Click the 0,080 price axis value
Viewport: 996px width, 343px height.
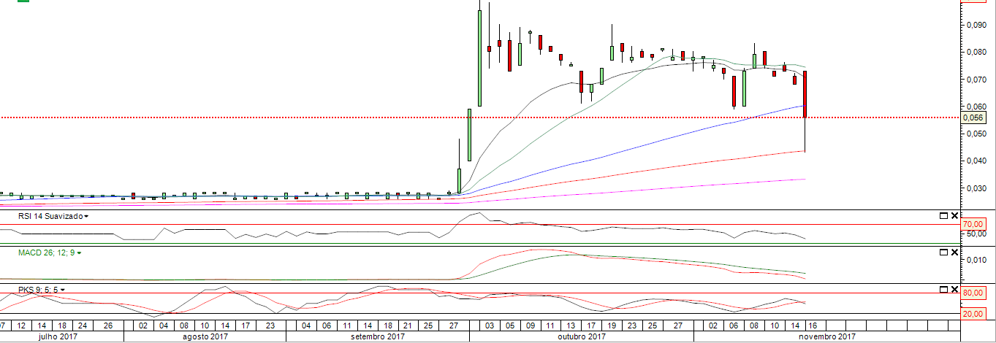coord(976,52)
